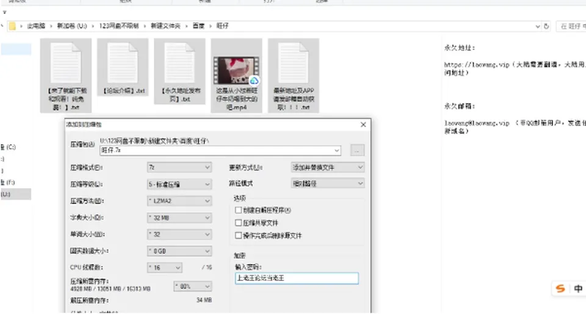The width and height of the screenshot is (586, 314).
Task: Click the archive name field 旺仔.7z
Action: pyautogui.click(x=220, y=150)
